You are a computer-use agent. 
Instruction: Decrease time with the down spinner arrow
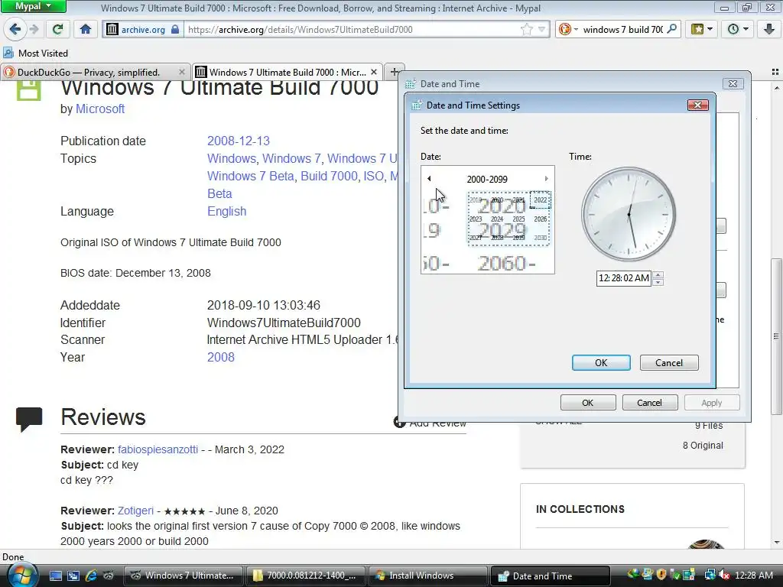(658, 282)
